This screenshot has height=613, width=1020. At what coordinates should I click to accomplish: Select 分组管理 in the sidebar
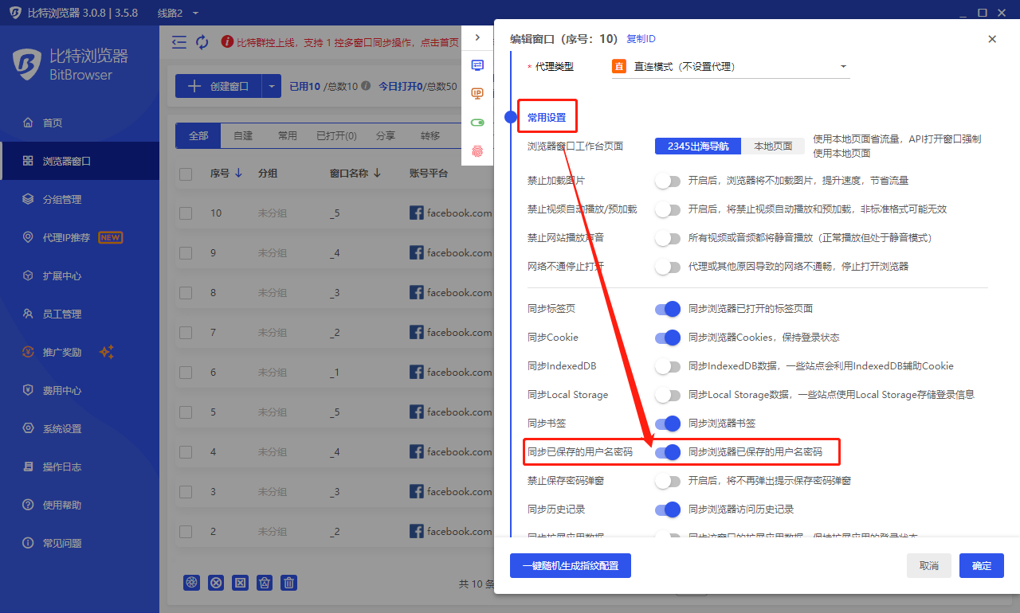tap(62, 200)
